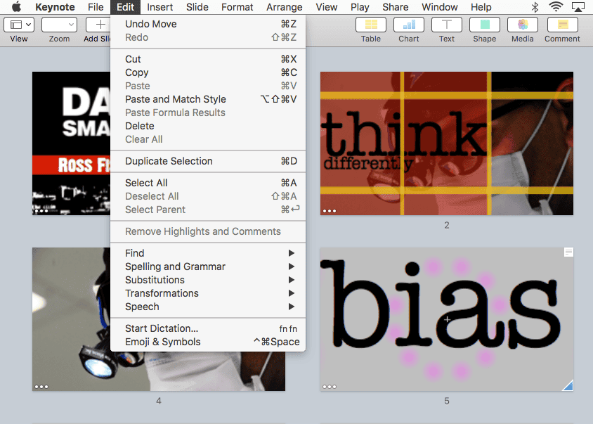Add a Comment using toolbar icon
This screenshot has width=593, height=424.
[562, 25]
